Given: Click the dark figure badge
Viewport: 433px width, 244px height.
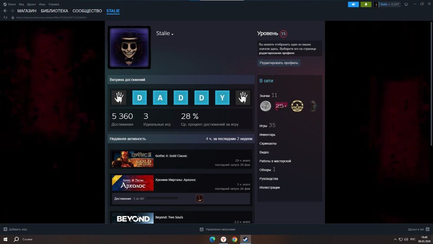Looking at the screenshot, I should pos(313,106).
